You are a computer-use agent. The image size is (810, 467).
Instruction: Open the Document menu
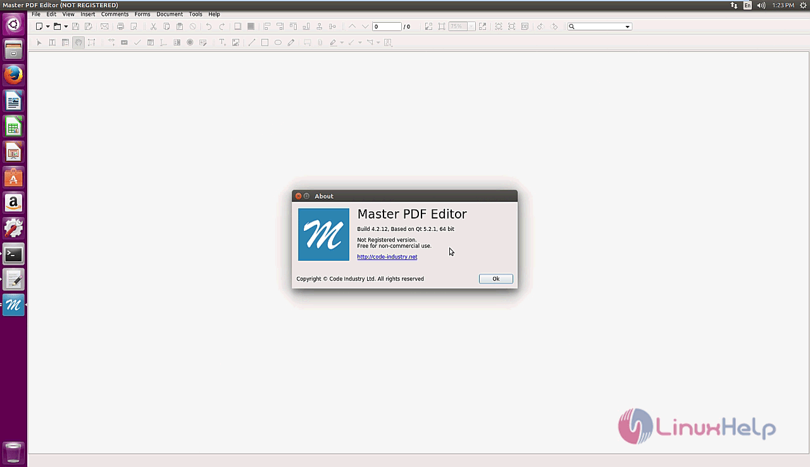point(170,14)
